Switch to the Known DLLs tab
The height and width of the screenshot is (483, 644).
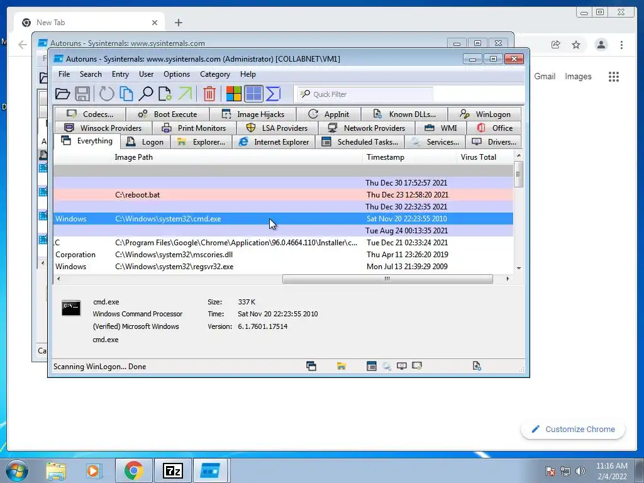coord(404,114)
